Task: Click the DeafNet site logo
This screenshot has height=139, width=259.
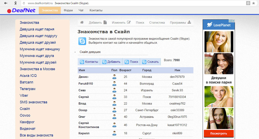Action: click(21, 11)
